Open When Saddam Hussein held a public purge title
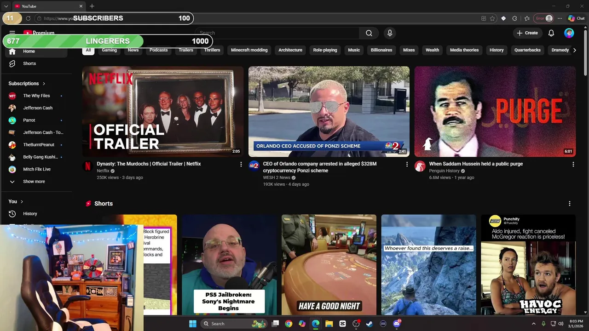The image size is (589, 331). 476,164
